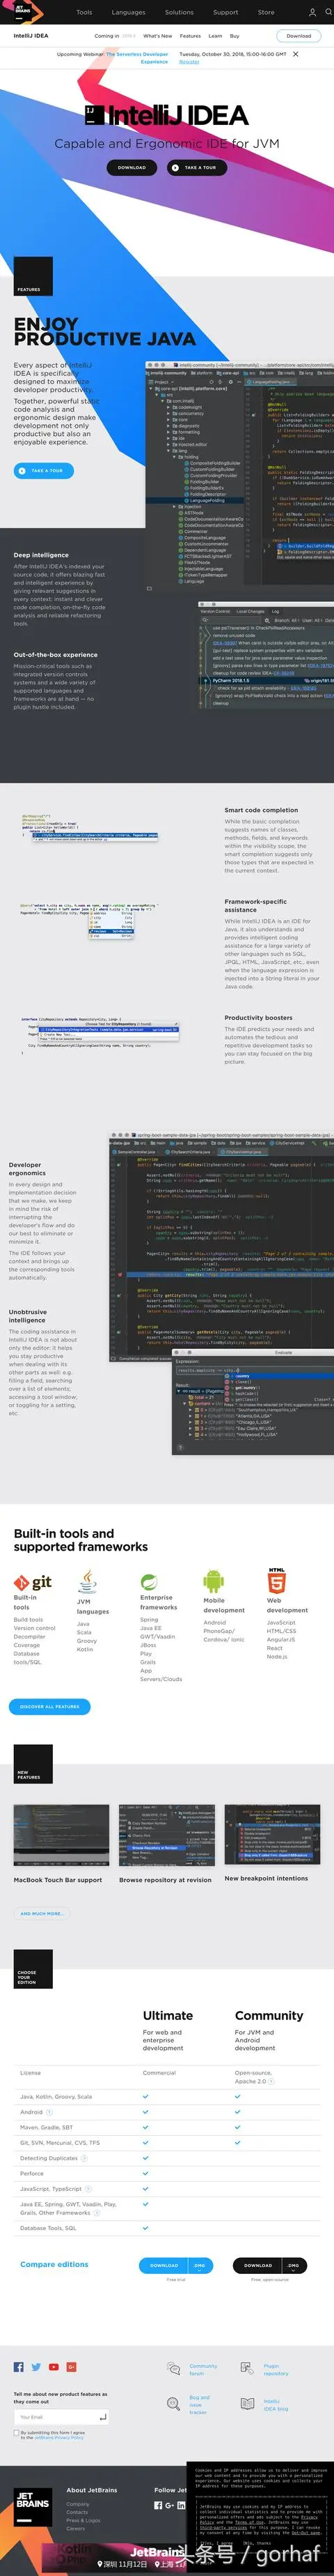Open footer Press & Logos link
This screenshot has width=334, height=2576.
(83, 2520)
